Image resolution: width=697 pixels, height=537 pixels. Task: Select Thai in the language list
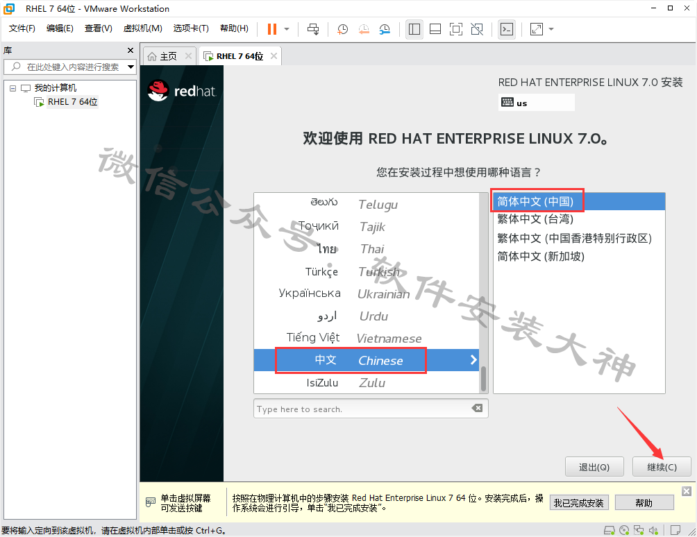(x=367, y=249)
